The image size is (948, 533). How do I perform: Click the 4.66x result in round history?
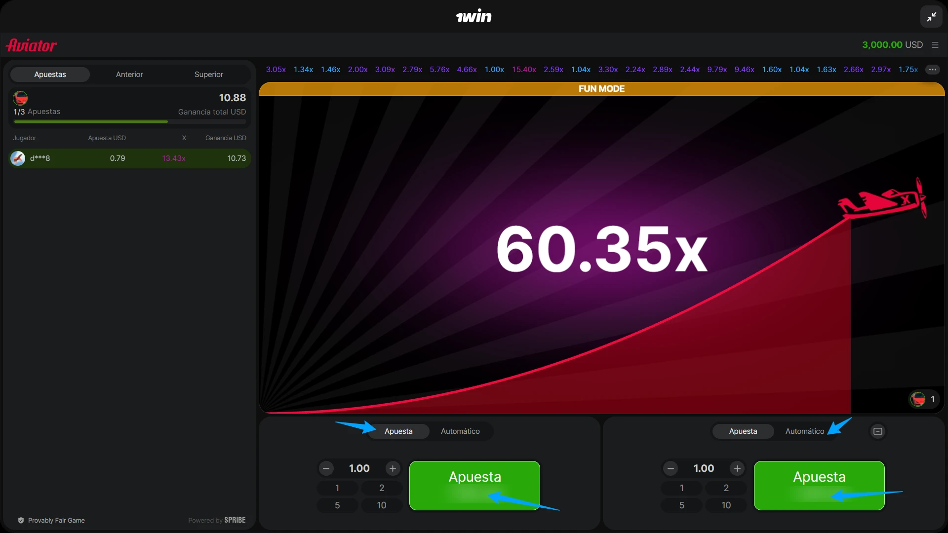[x=467, y=70]
